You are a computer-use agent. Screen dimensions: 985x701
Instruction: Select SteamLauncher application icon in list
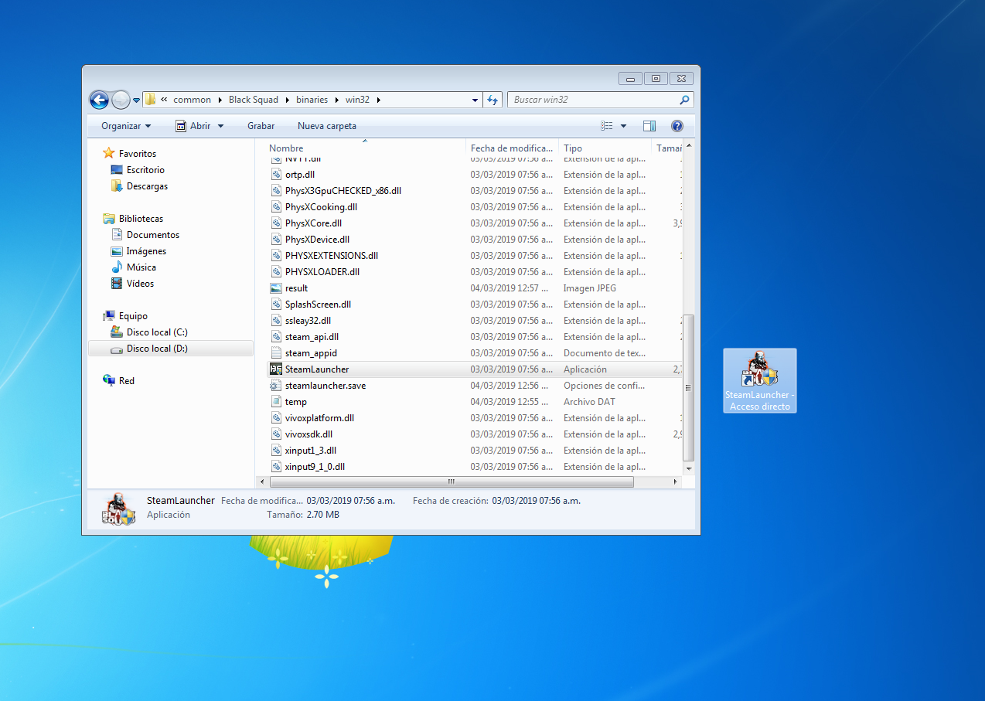coord(276,369)
